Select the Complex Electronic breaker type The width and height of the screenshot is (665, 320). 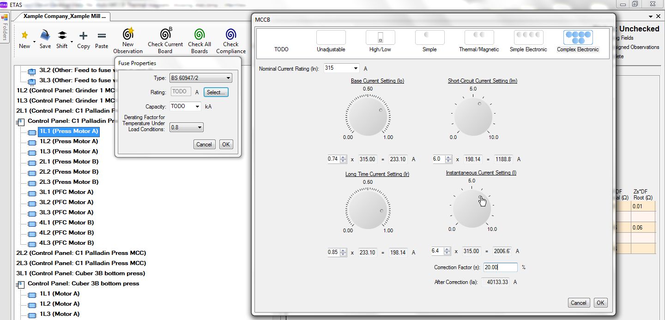(x=578, y=42)
